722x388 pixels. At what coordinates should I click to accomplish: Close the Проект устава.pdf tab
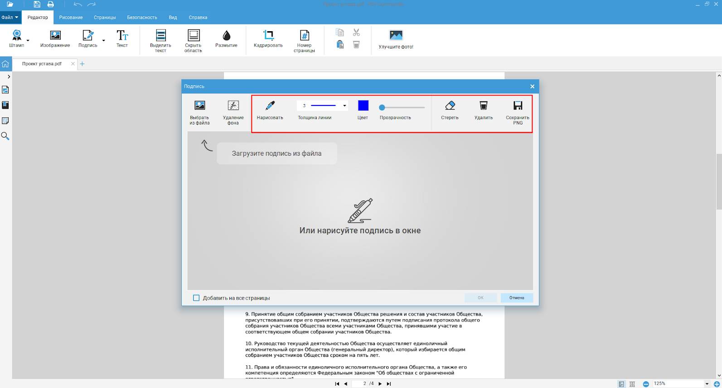73,64
